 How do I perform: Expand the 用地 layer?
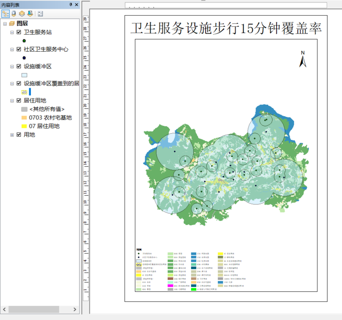click(12, 135)
